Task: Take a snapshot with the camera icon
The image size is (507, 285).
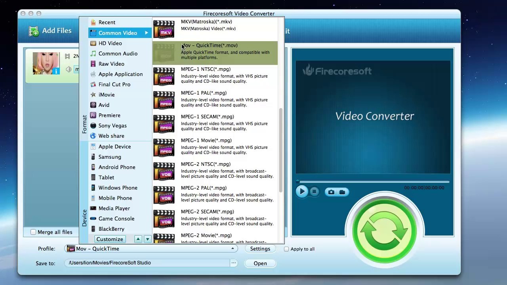Action: point(331,192)
